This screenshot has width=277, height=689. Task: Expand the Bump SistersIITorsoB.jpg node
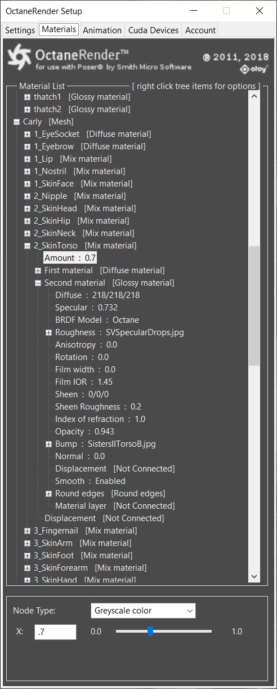pyautogui.click(x=49, y=444)
